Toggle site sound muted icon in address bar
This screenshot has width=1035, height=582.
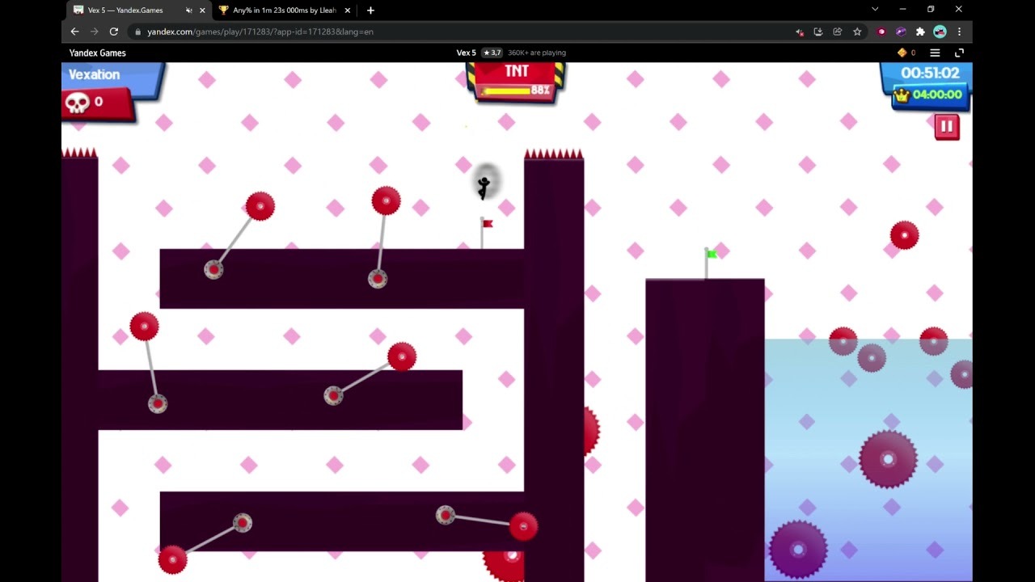(799, 32)
